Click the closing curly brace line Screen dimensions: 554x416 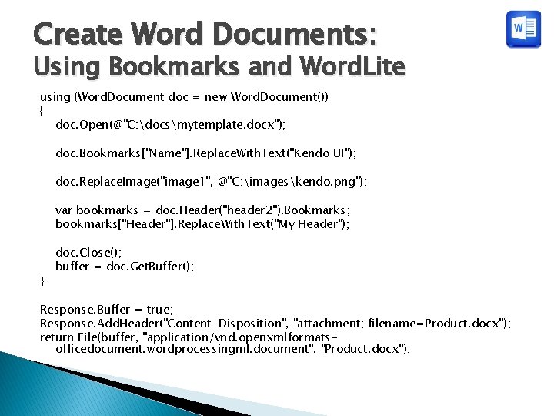42,280
